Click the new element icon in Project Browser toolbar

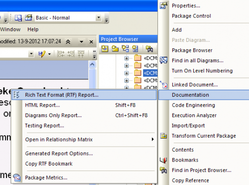pyautogui.click(x=135, y=49)
